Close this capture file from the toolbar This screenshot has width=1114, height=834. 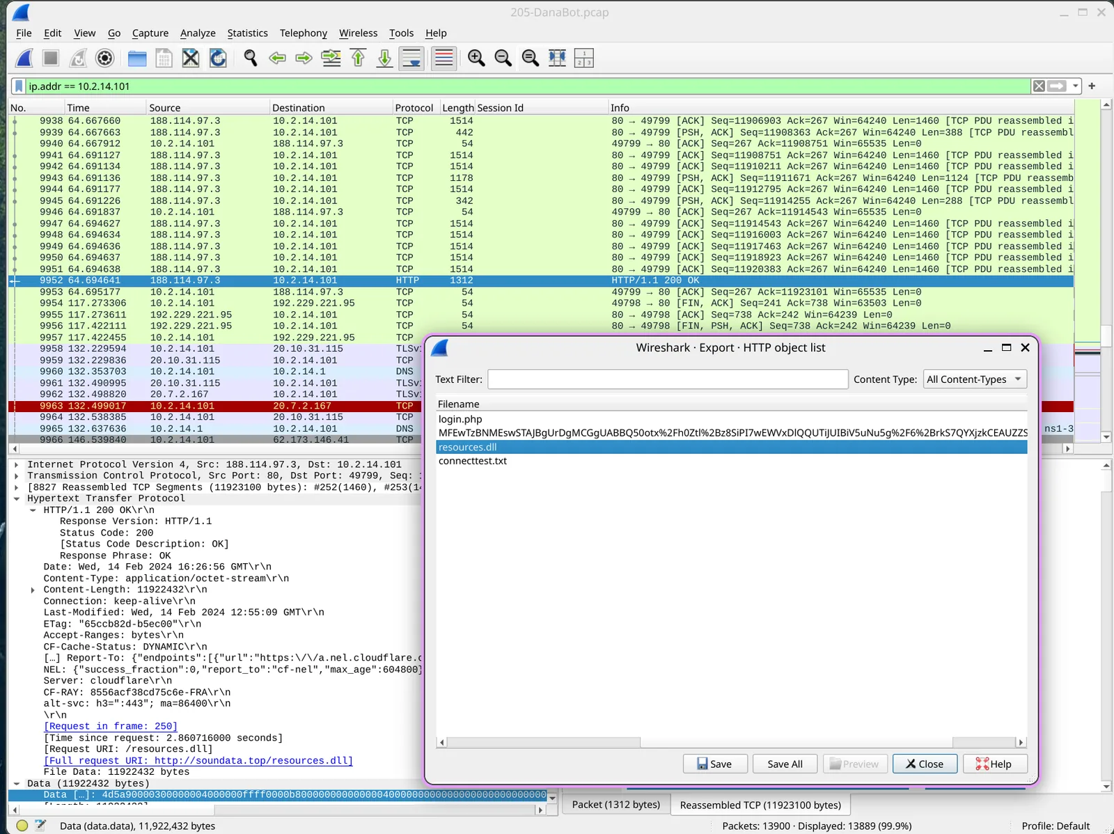coord(191,58)
